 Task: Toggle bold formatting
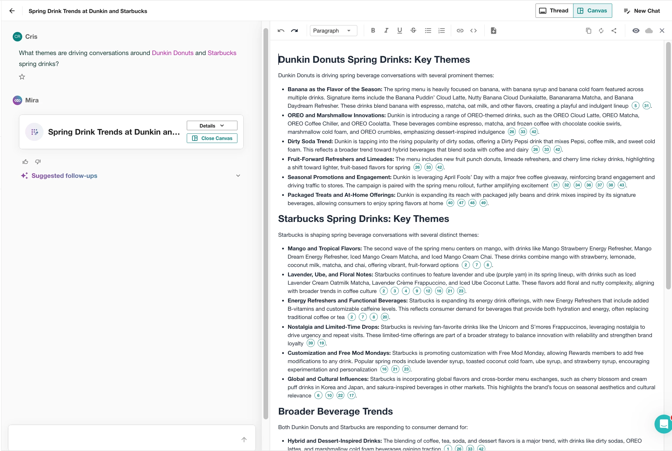373,30
